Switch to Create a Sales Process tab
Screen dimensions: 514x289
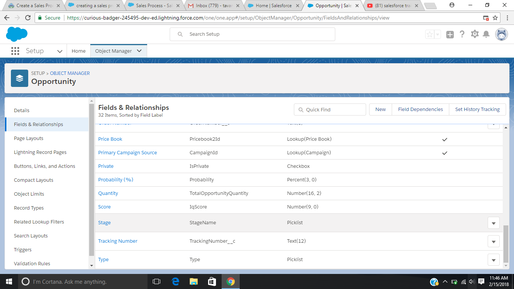(34, 6)
